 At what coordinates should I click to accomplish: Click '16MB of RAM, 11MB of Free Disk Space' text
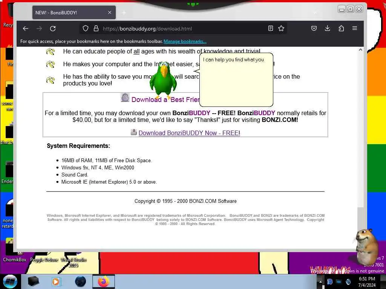(106, 160)
